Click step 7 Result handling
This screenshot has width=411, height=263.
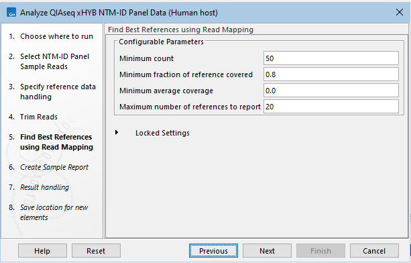39,187
